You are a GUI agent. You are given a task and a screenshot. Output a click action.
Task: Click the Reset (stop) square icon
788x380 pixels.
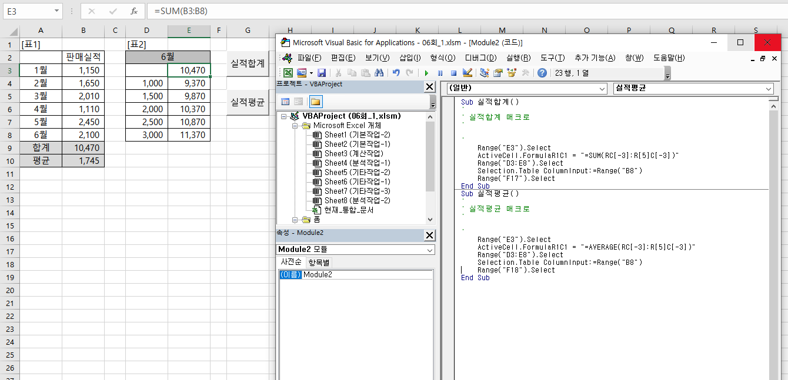coord(453,73)
